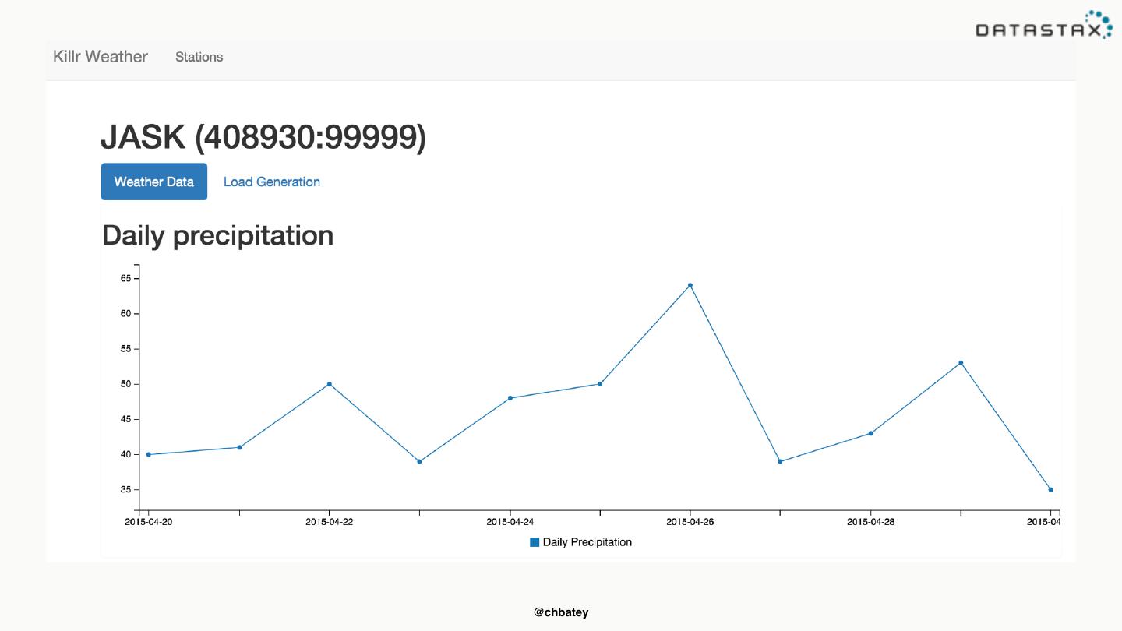Viewport: 1122px width, 631px height.
Task: Click the peak data point at 64
Action: 690,285
